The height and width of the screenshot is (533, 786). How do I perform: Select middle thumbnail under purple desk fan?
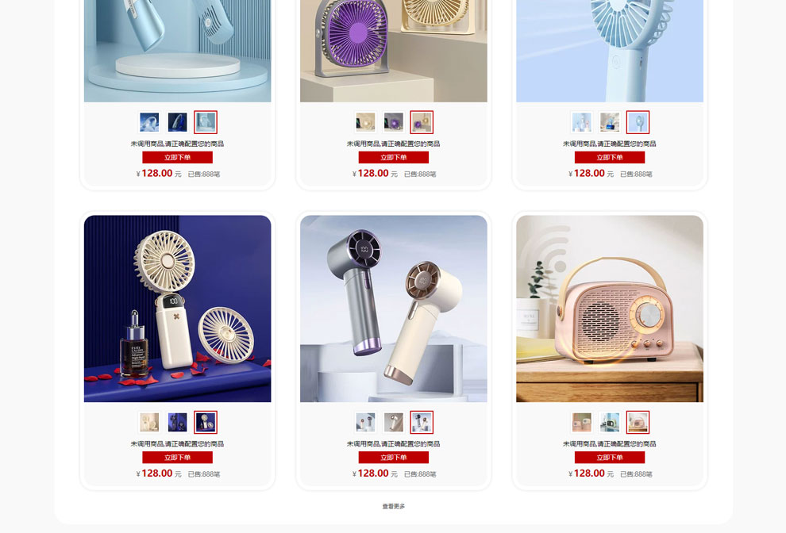point(394,122)
